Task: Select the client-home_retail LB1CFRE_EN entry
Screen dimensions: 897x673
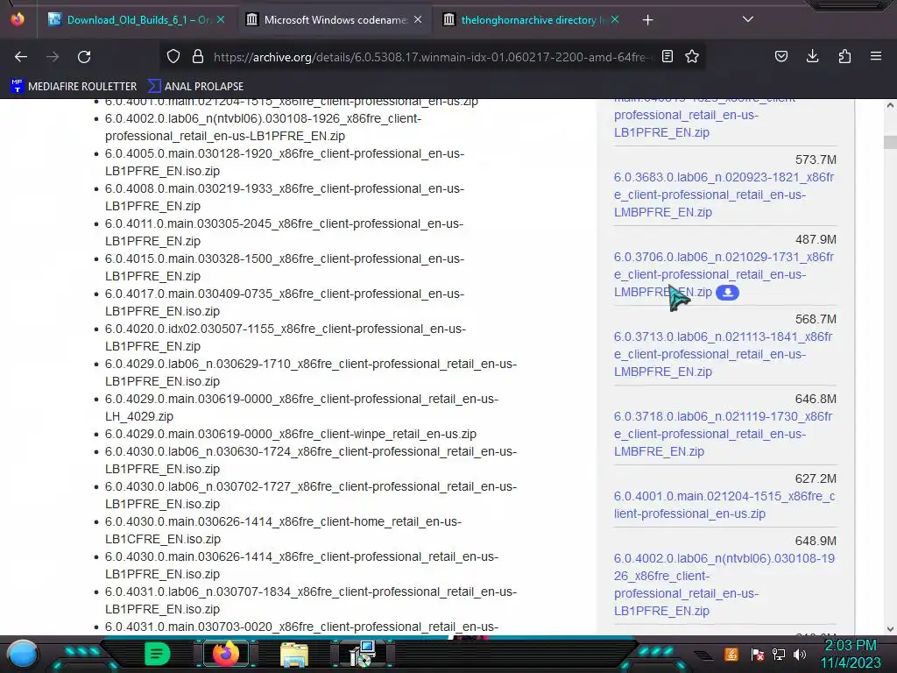Action: [283, 530]
